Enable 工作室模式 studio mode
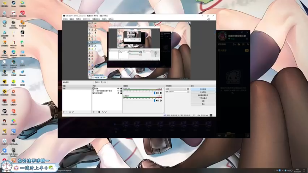308x173 pixels. click(x=203, y=98)
